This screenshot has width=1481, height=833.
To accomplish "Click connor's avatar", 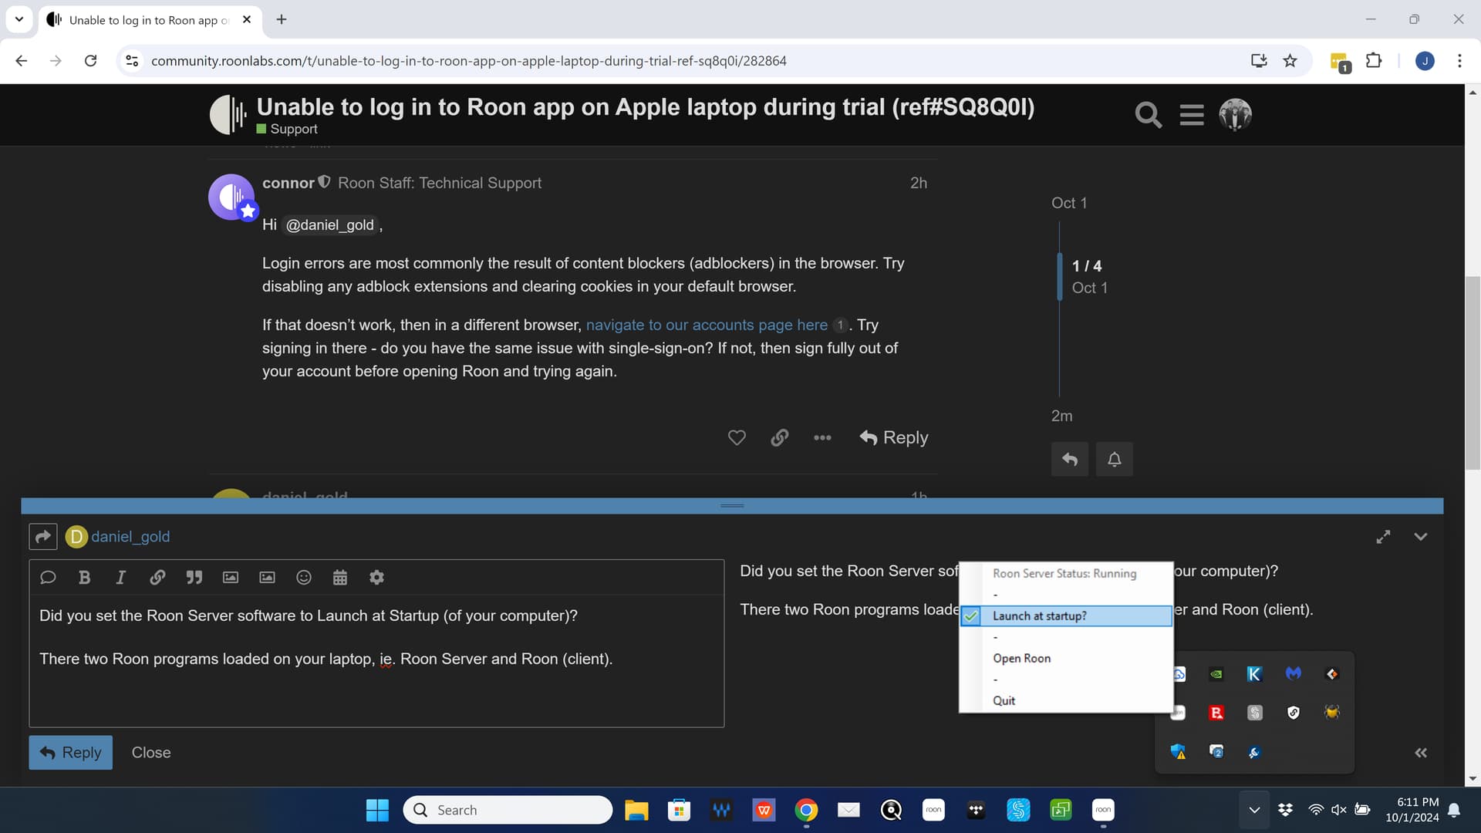I will (231, 197).
